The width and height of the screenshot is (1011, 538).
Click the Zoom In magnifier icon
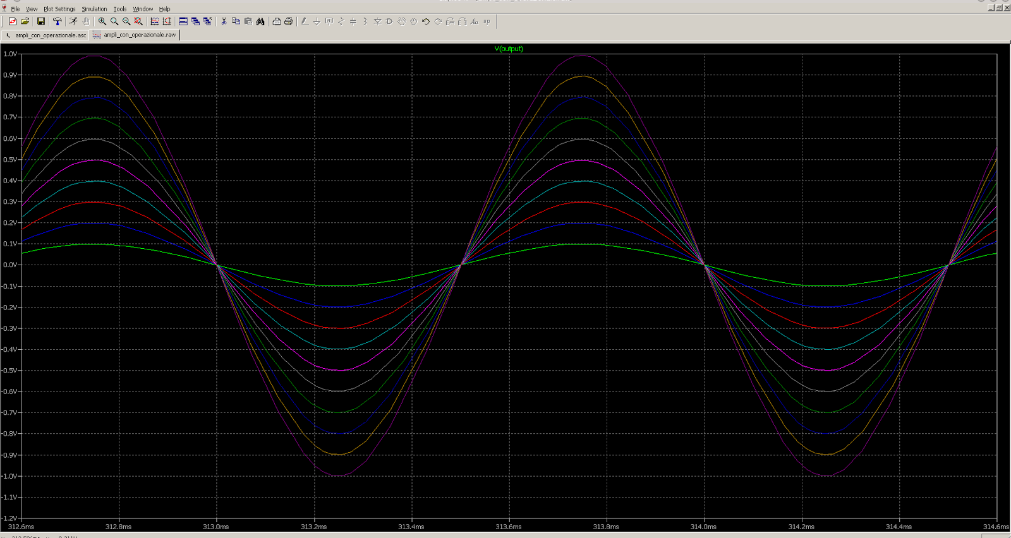pos(102,21)
